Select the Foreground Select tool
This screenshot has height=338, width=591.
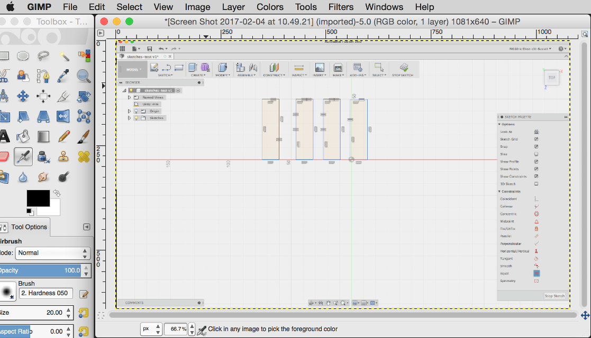coord(23,76)
